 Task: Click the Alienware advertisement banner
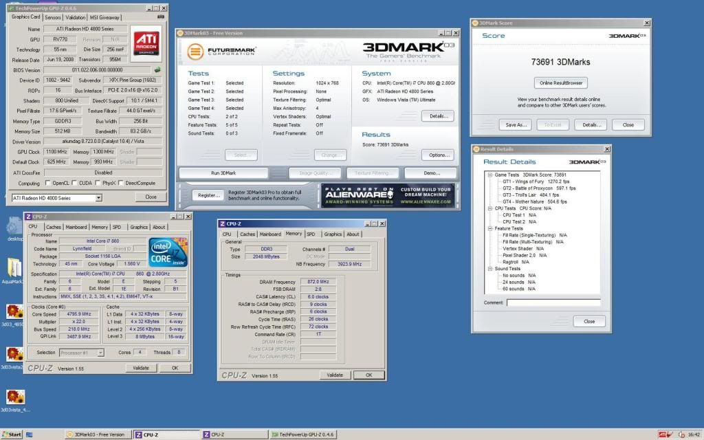pos(387,195)
